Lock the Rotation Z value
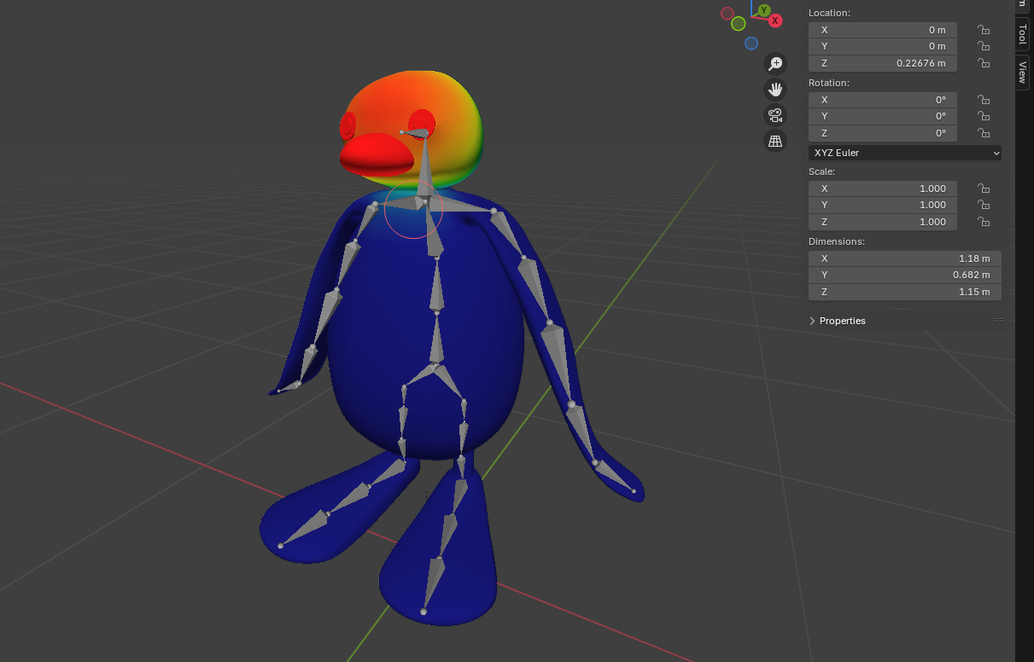This screenshot has width=1034, height=662. tap(984, 133)
